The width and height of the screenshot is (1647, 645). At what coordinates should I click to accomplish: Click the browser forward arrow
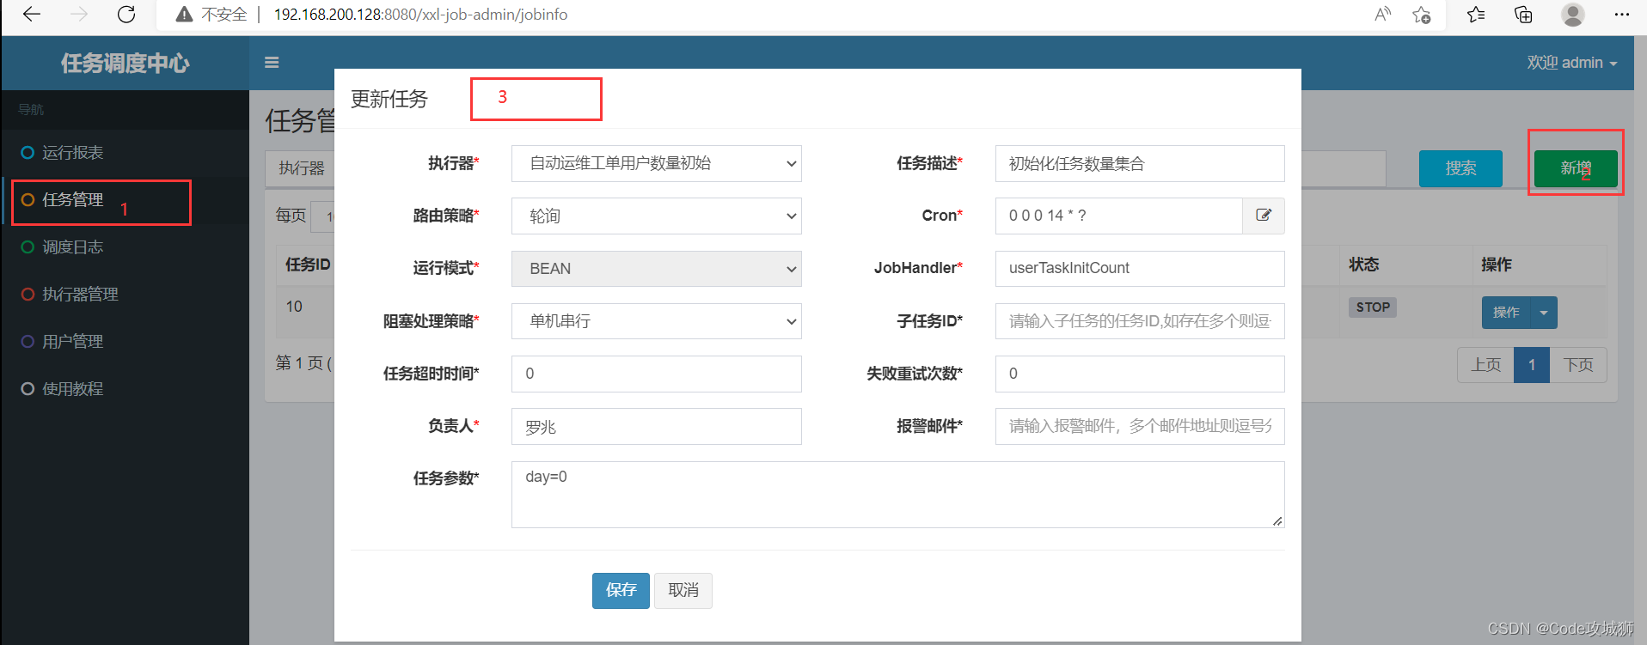click(79, 15)
